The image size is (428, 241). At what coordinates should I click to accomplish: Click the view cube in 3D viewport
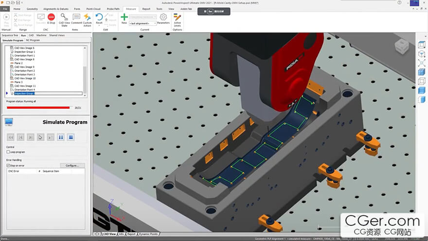coord(402,47)
